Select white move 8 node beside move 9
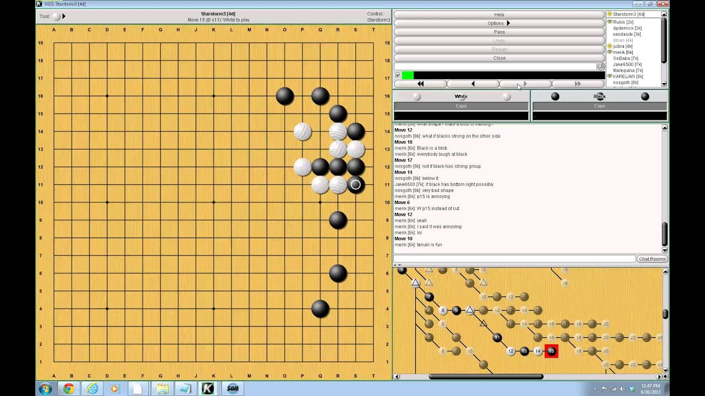 click(442, 310)
